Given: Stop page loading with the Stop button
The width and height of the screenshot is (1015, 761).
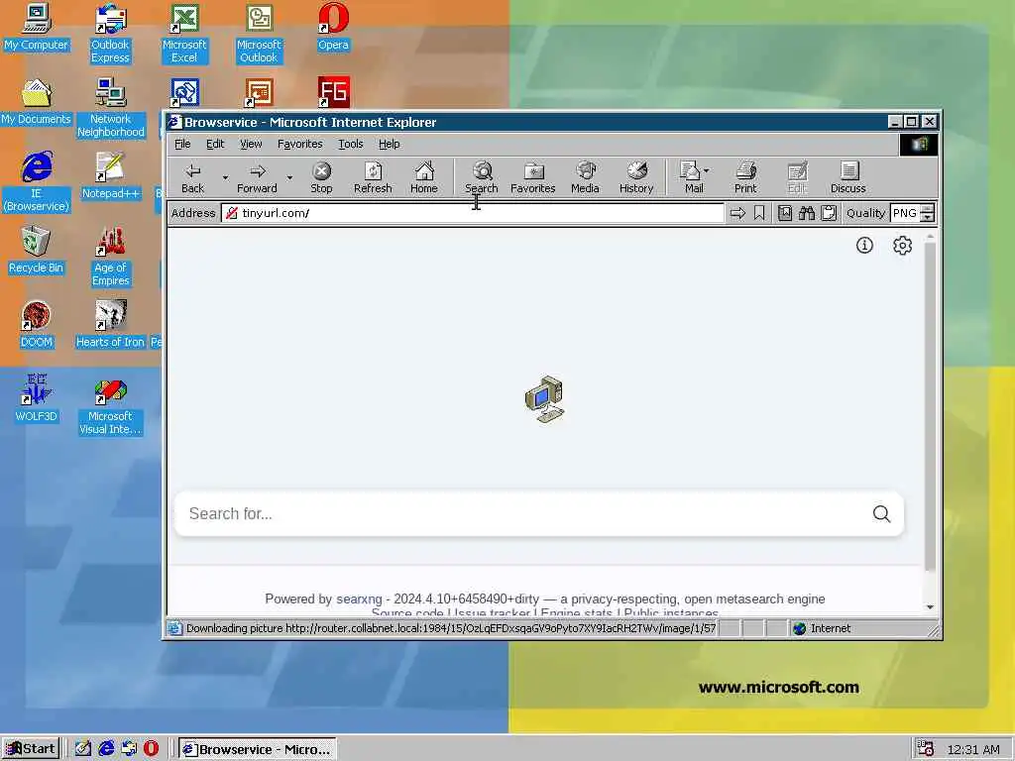Looking at the screenshot, I should (x=321, y=177).
